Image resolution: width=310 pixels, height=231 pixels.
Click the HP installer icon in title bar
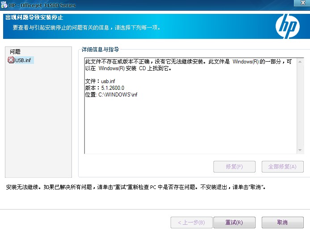(4, 5)
